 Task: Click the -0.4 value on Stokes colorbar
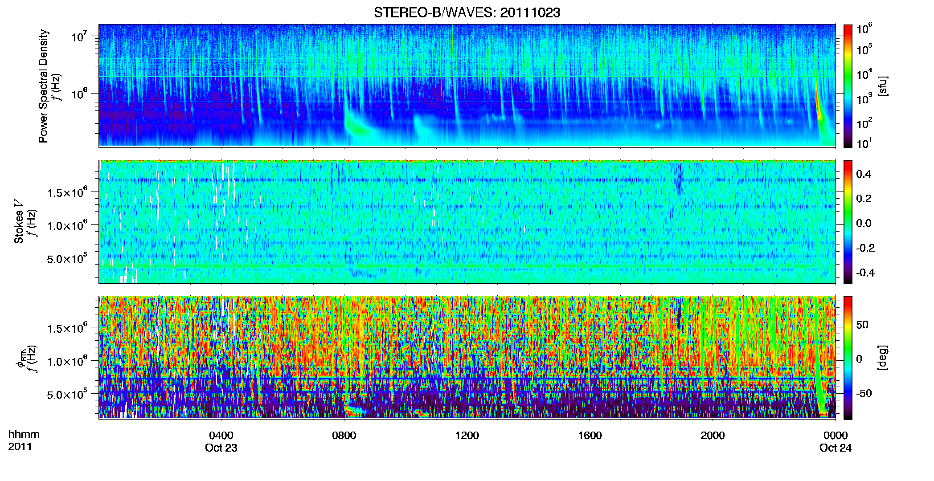[x=865, y=273]
